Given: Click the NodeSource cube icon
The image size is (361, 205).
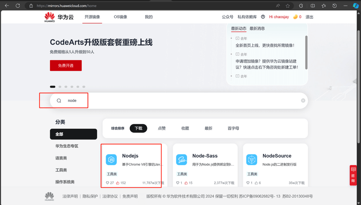Looking at the screenshot, I should [x=252, y=159].
